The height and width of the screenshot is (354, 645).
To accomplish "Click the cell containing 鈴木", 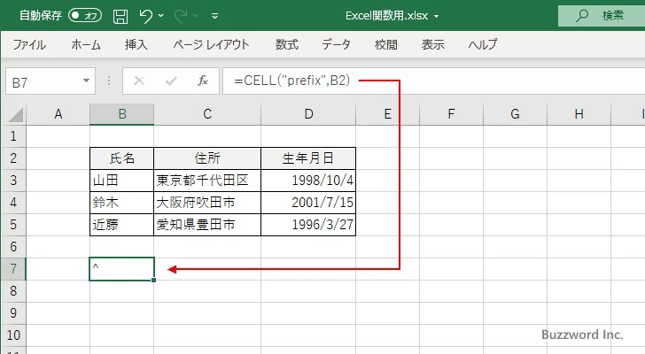I will (121, 203).
